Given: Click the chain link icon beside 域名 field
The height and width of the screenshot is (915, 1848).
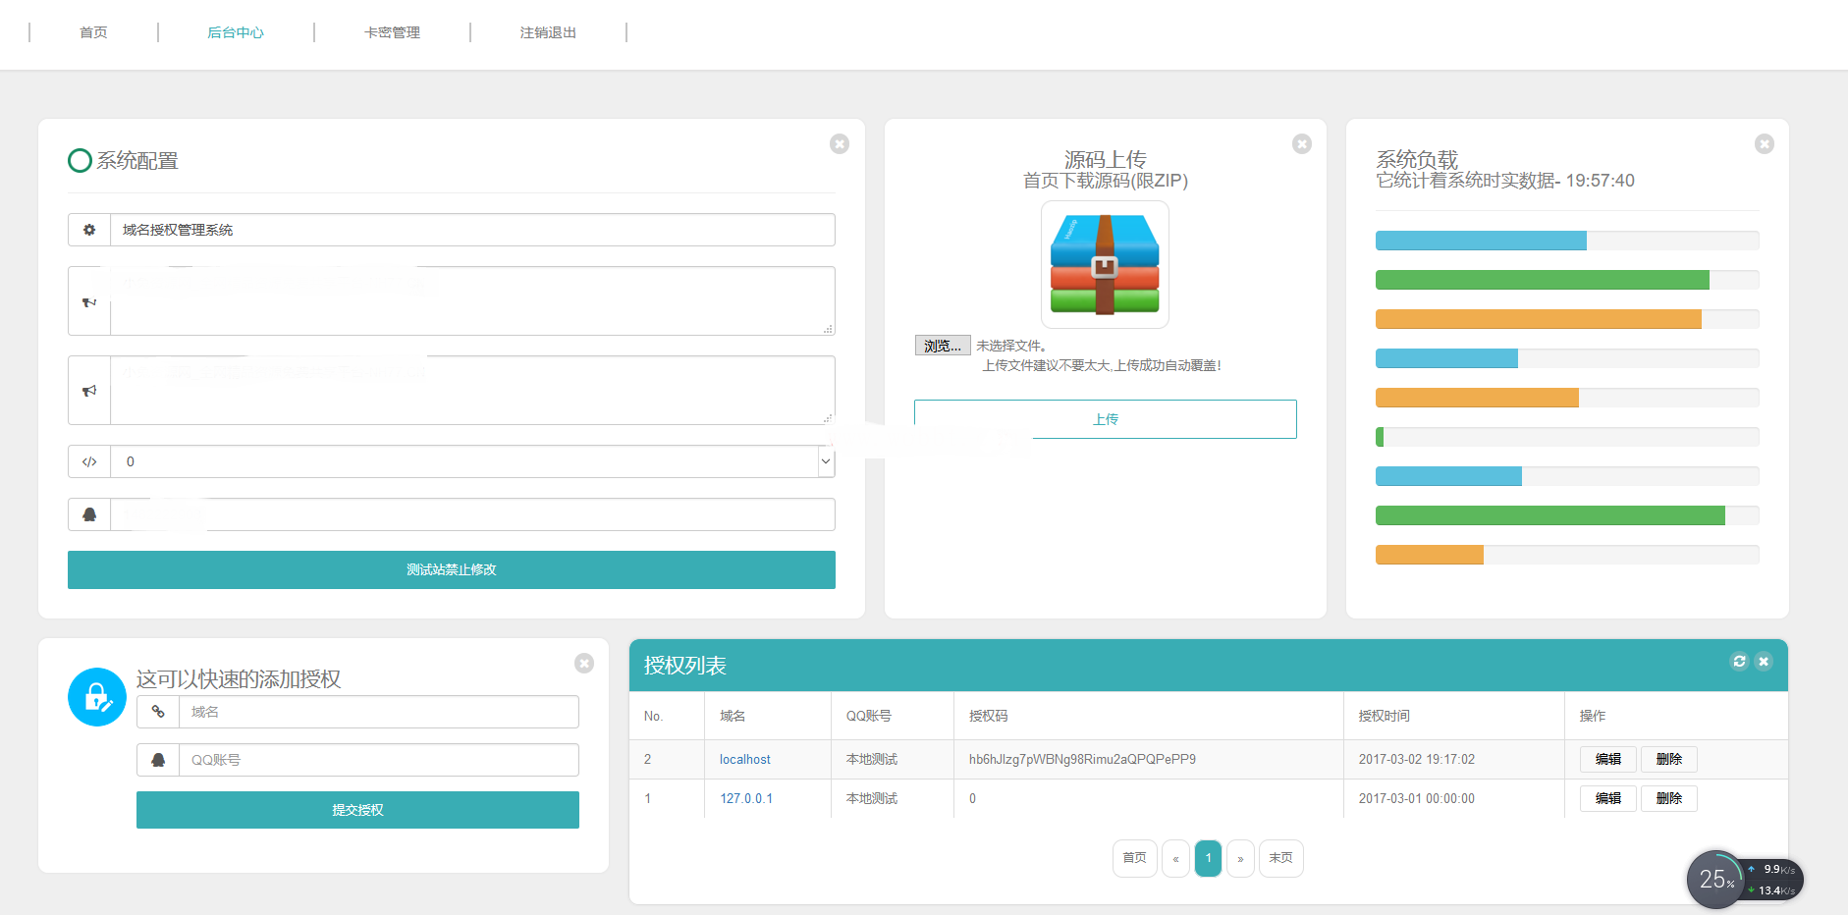Looking at the screenshot, I should pos(158,711).
